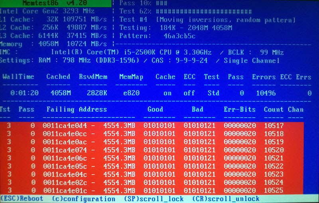Click error count 10517
This screenshot has width=319, height=203.
[x=274, y=126]
